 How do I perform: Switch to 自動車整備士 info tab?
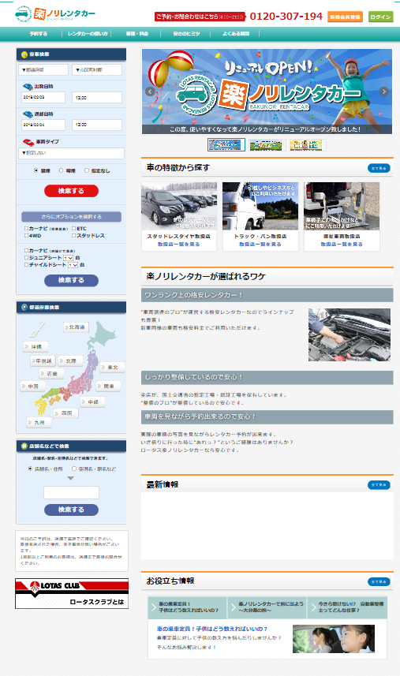347,607
